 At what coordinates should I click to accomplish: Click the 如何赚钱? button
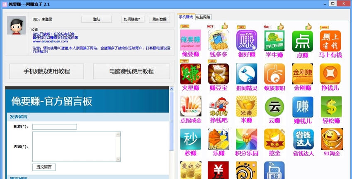pos(132,20)
